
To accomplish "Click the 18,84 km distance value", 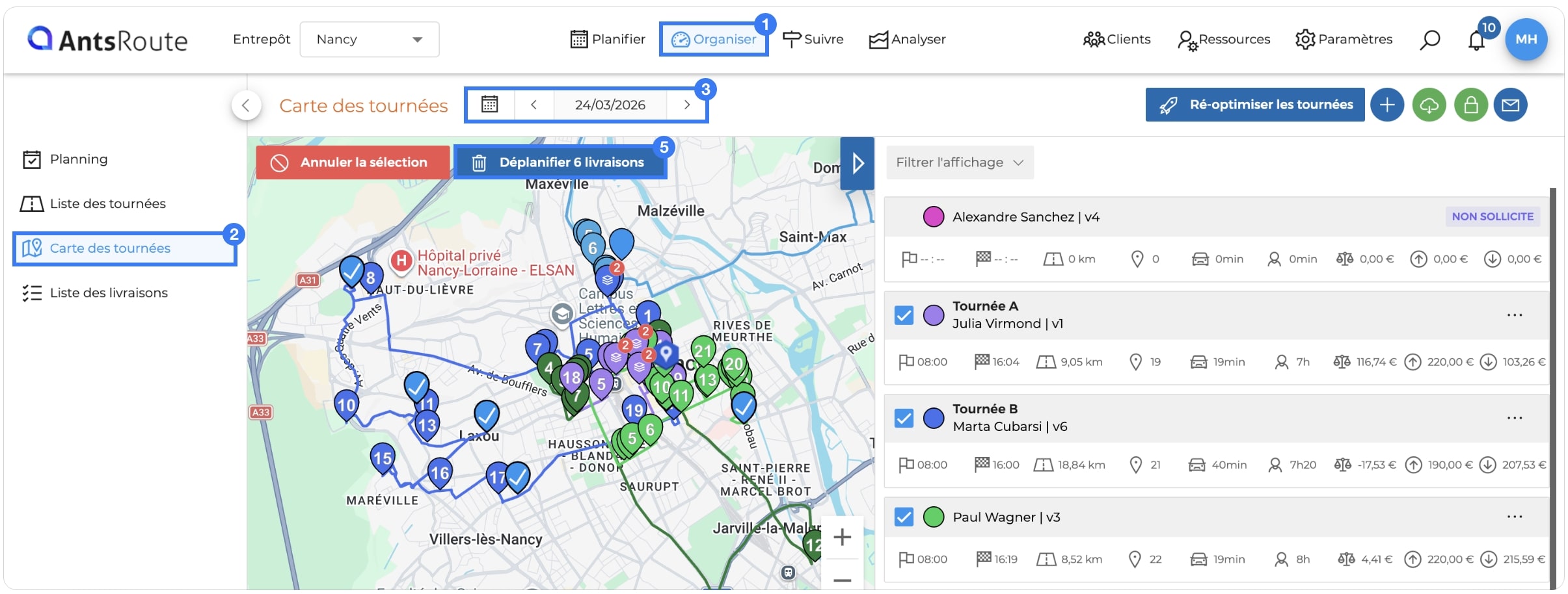I will point(1081,465).
